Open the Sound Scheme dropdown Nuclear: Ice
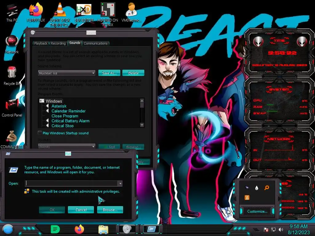 pyautogui.click(x=66, y=73)
